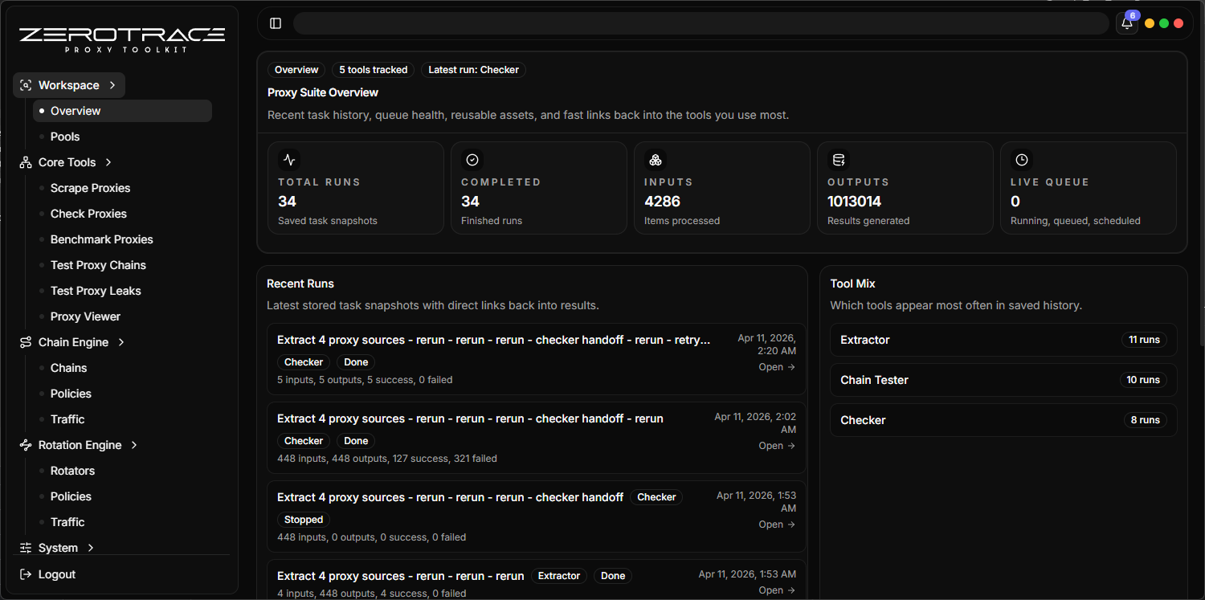The height and width of the screenshot is (600, 1205).
Task: Select Pools in the Workspace menu
Action: pos(65,136)
